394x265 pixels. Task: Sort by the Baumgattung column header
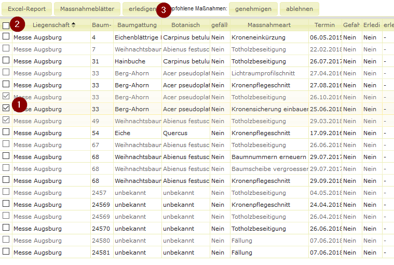point(137,25)
